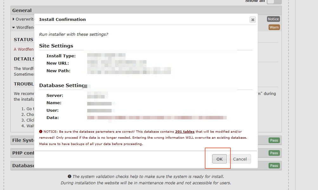The width and height of the screenshot is (318, 190).
Task: Open the PHP config section
Action: 23,153
